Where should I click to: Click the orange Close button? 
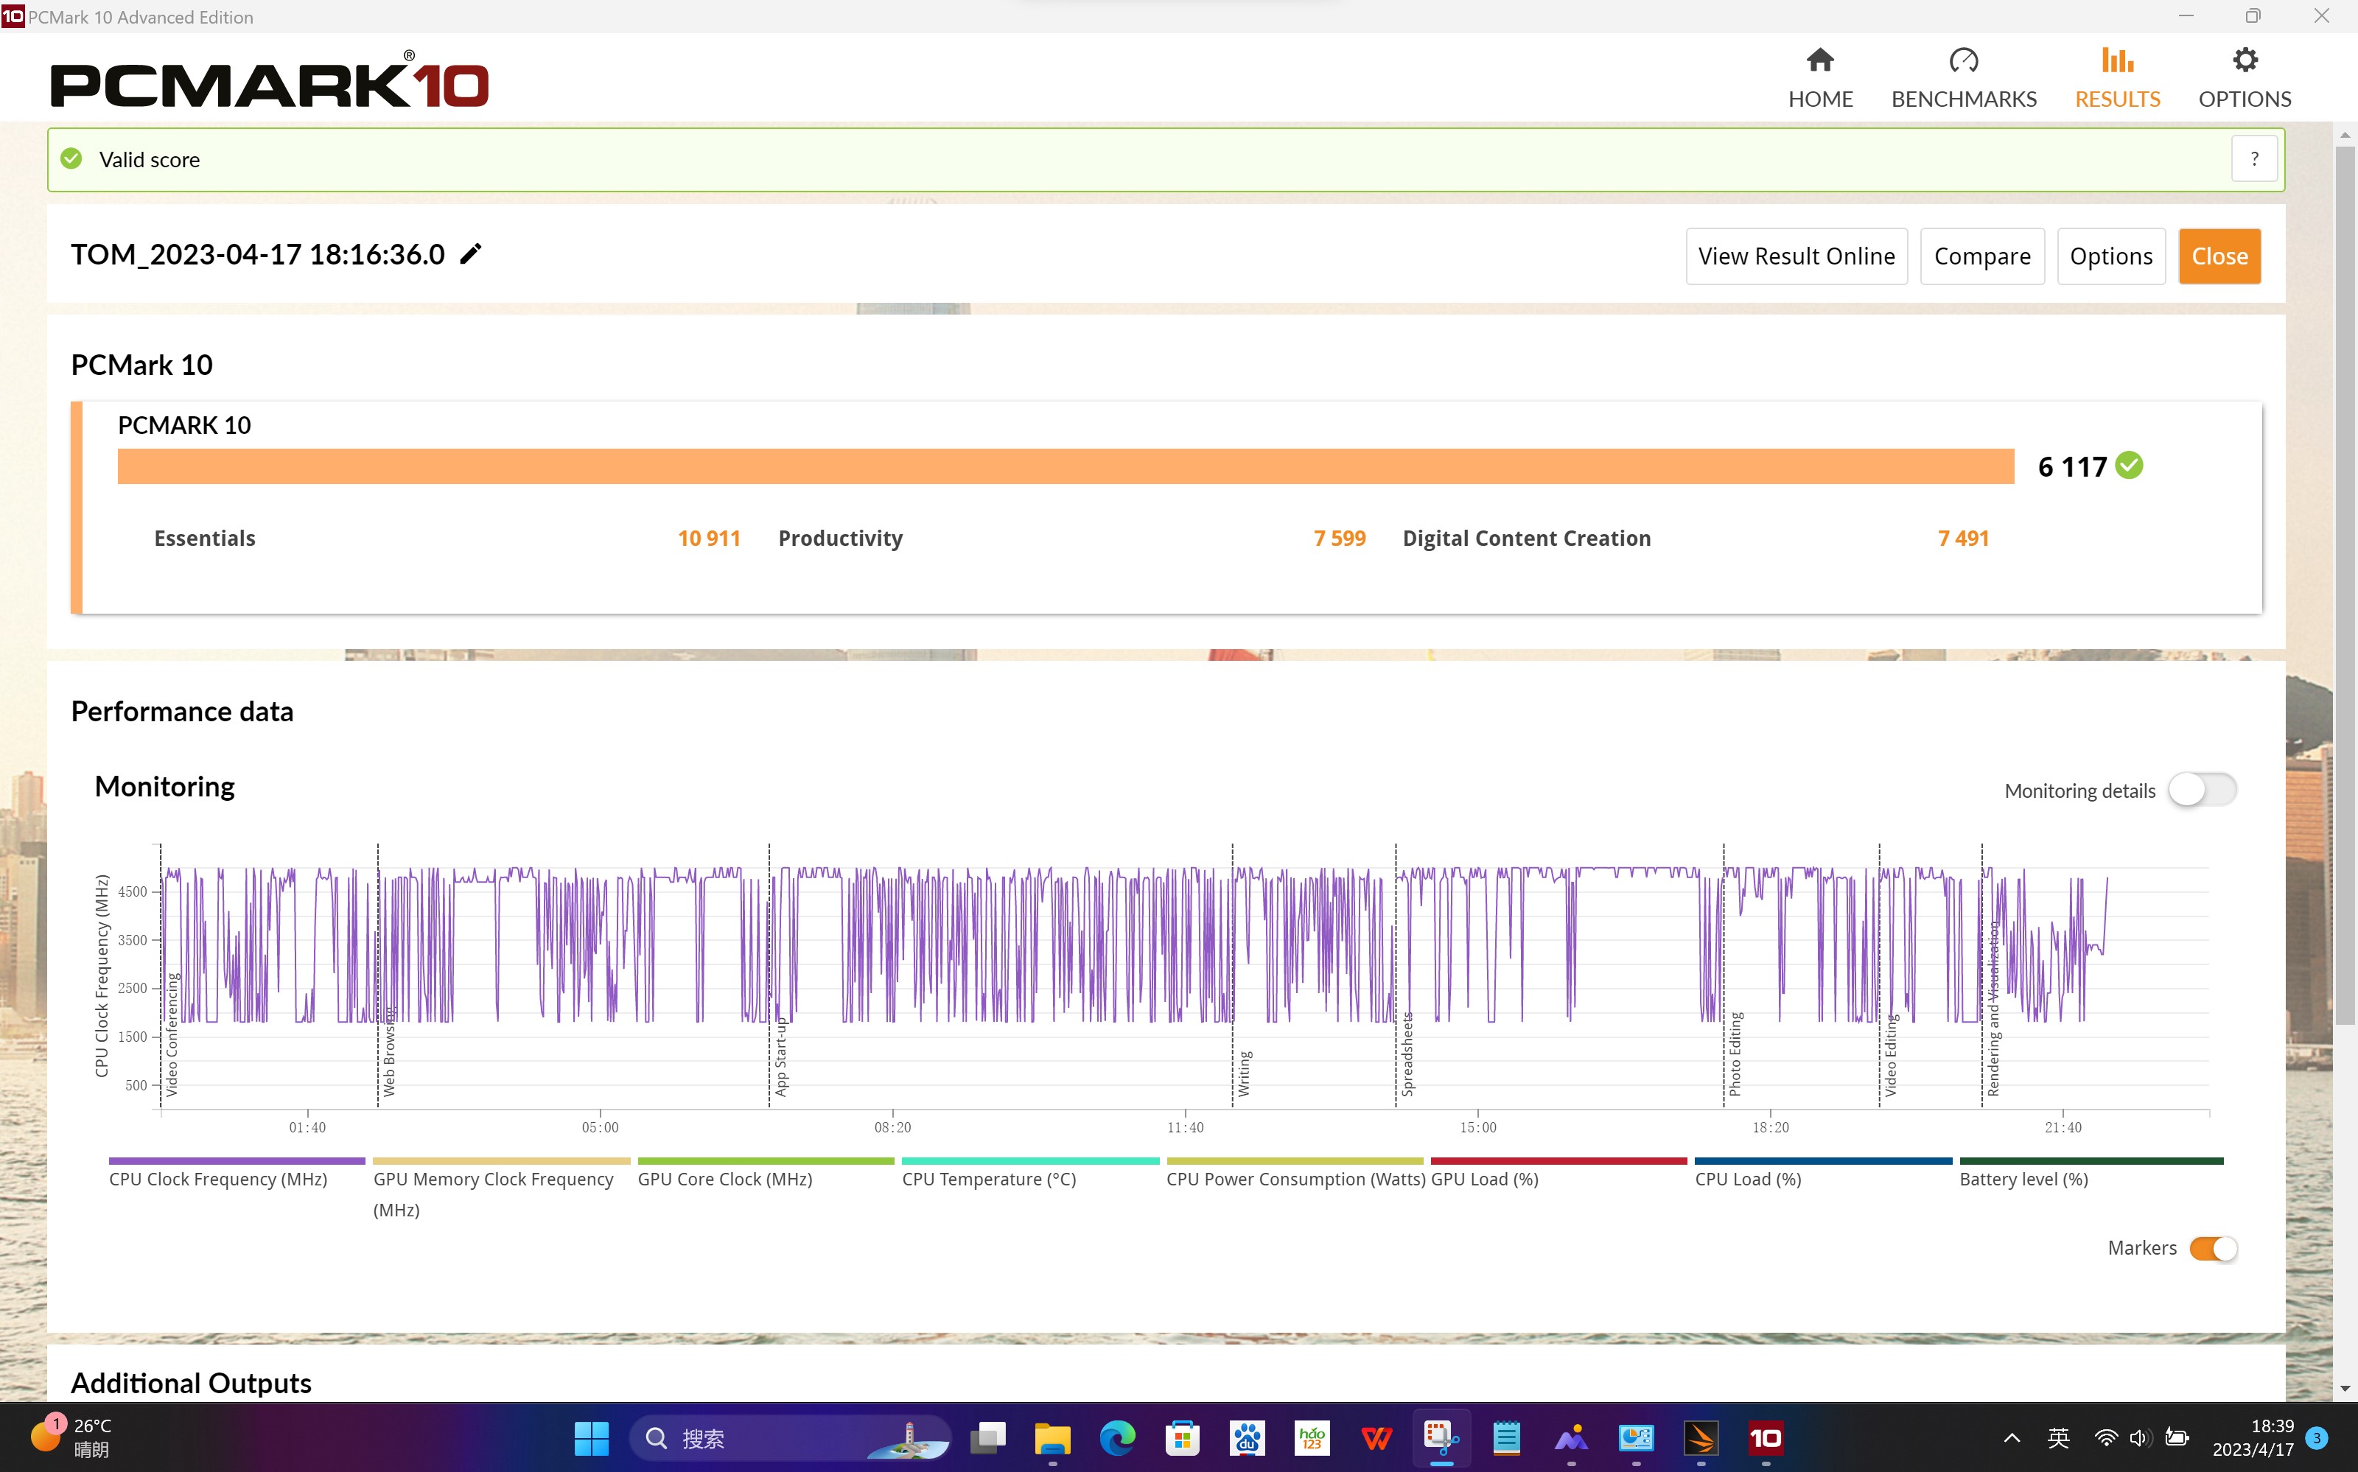[x=2219, y=256]
